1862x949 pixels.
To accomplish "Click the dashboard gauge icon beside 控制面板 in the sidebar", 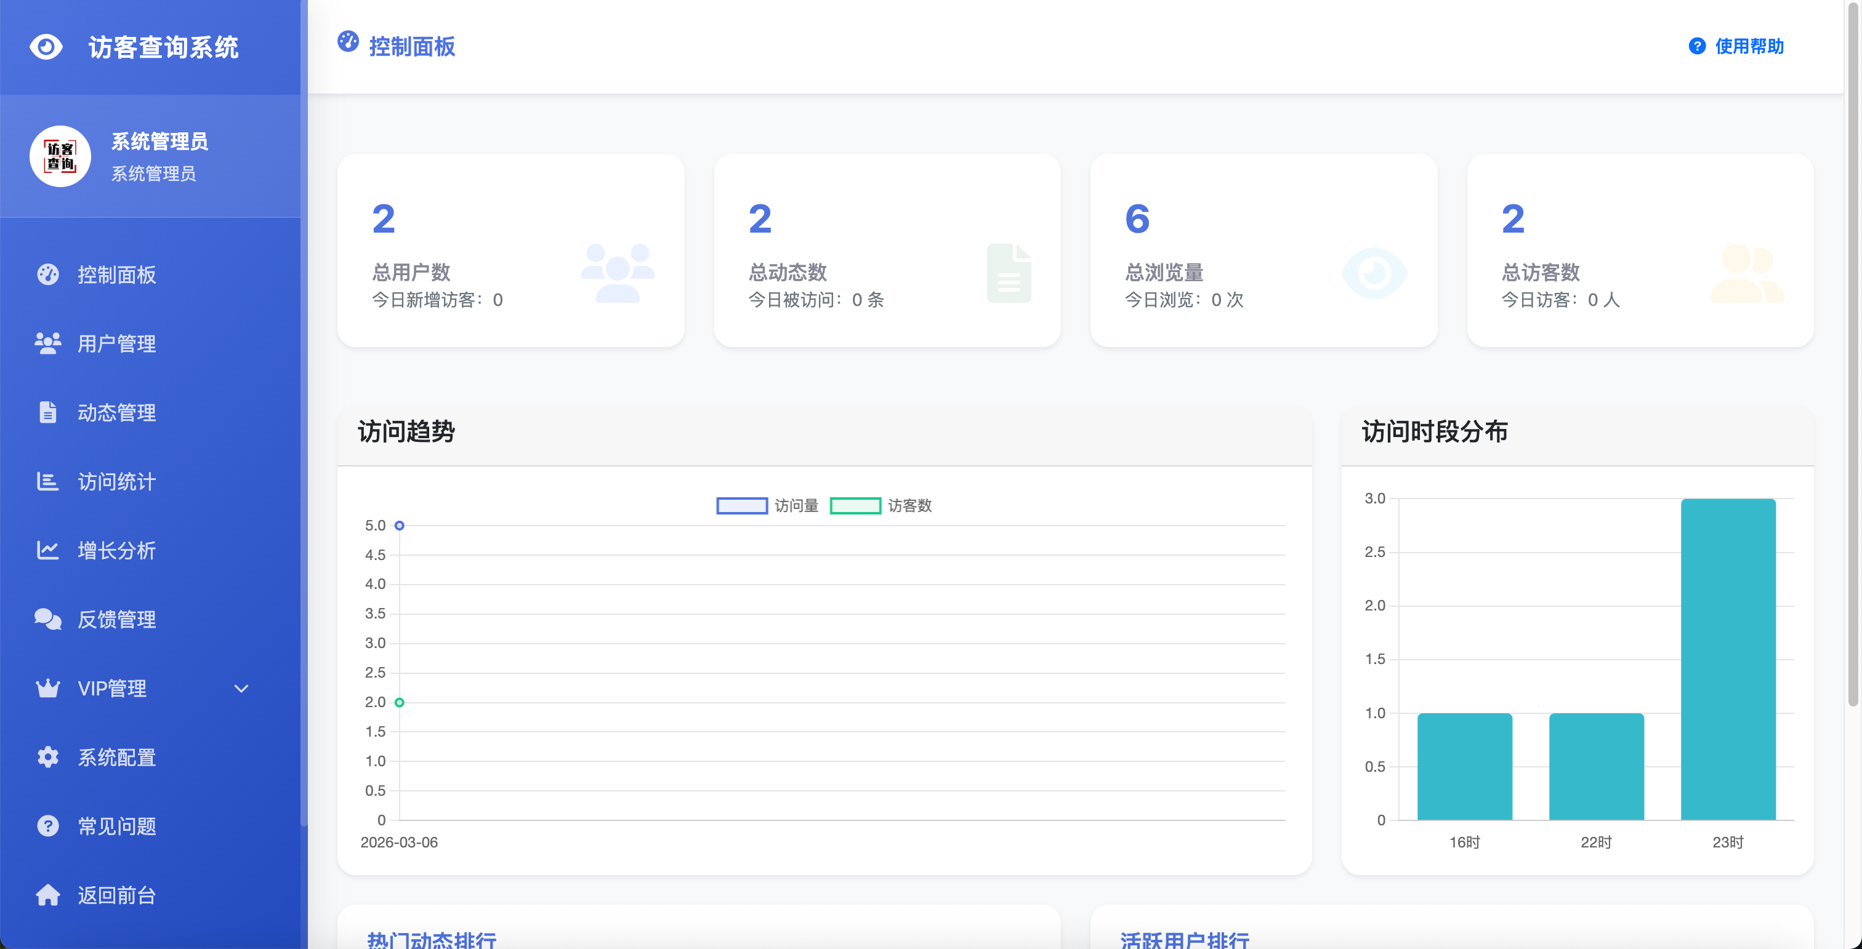I will pyautogui.click(x=47, y=274).
